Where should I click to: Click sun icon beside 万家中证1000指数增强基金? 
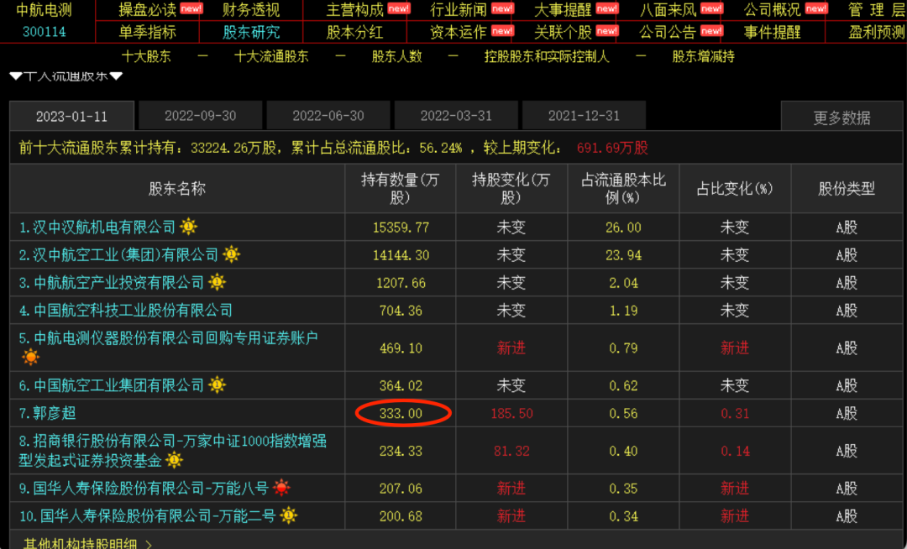pyautogui.click(x=174, y=460)
